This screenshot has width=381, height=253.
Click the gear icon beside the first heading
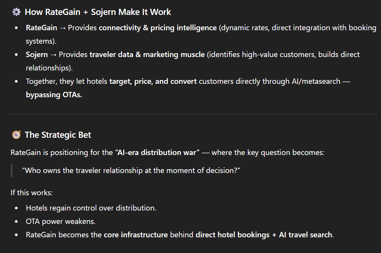[16, 12]
